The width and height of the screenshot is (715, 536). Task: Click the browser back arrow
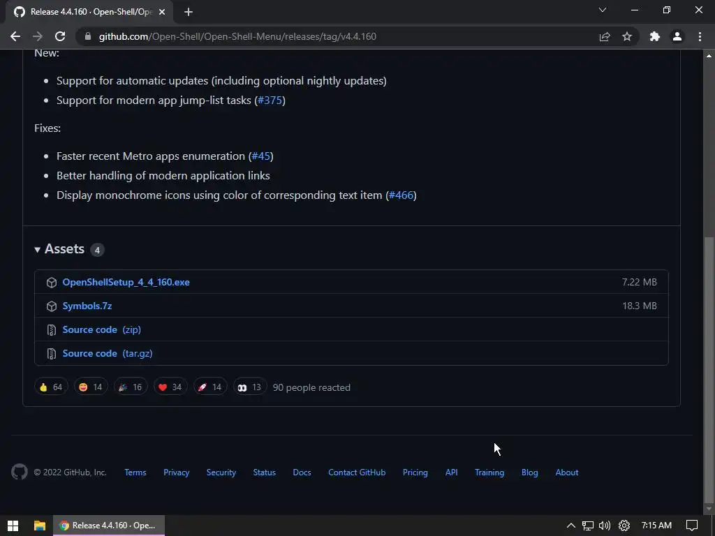pyautogui.click(x=15, y=36)
